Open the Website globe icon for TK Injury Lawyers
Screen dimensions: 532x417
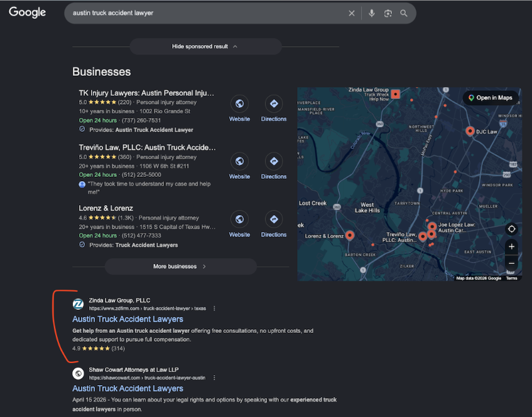tap(239, 103)
